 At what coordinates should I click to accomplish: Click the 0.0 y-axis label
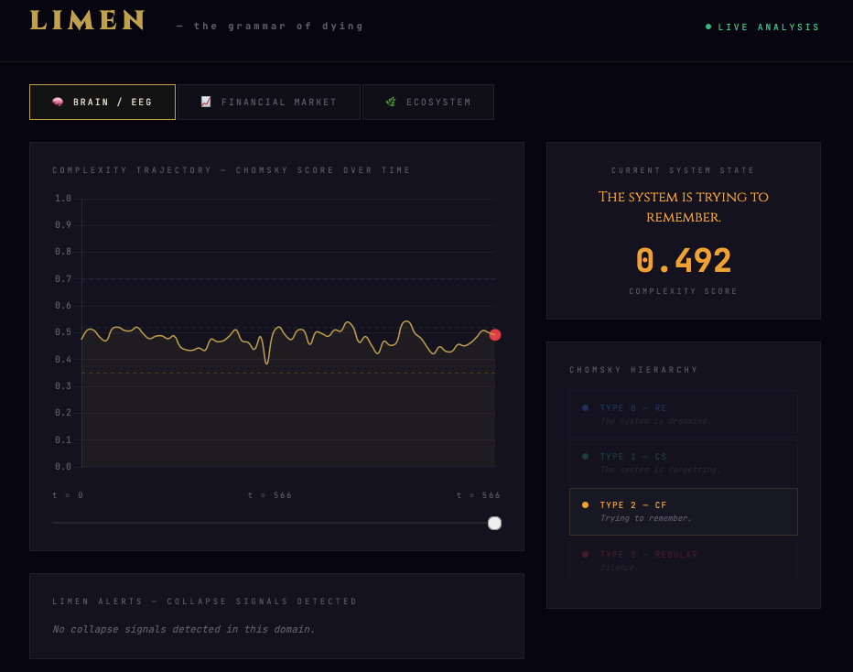(63, 466)
